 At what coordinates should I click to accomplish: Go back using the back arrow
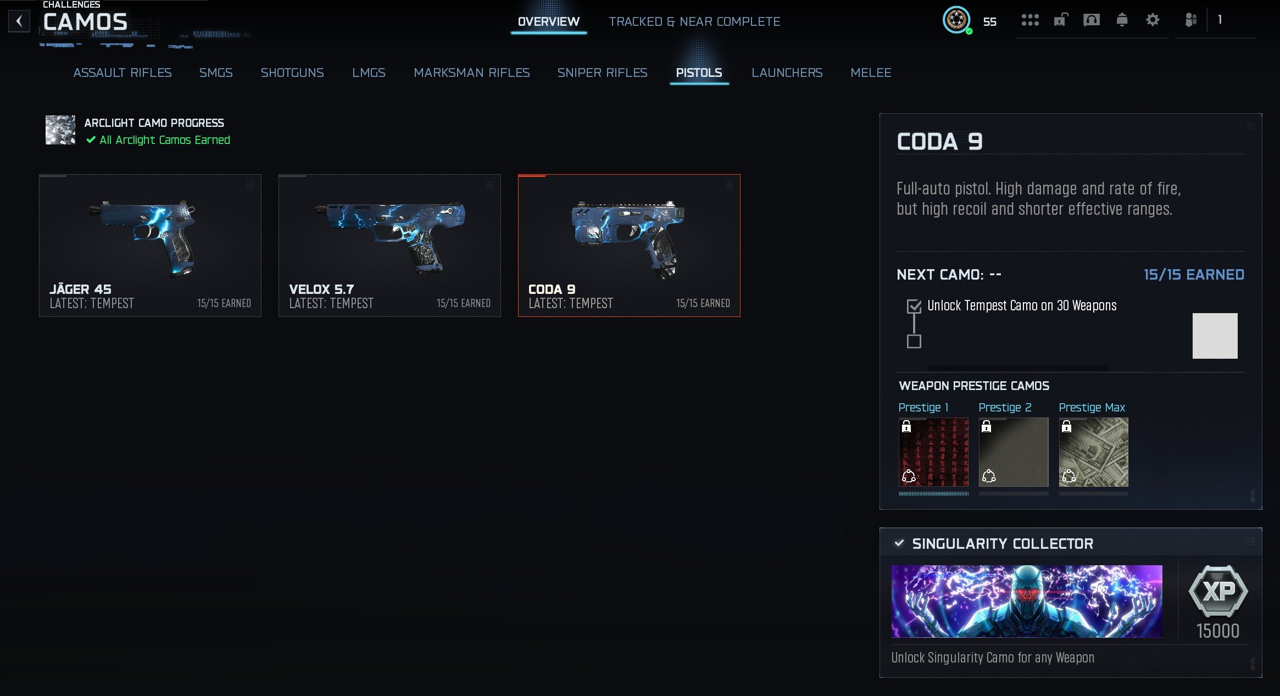19,21
